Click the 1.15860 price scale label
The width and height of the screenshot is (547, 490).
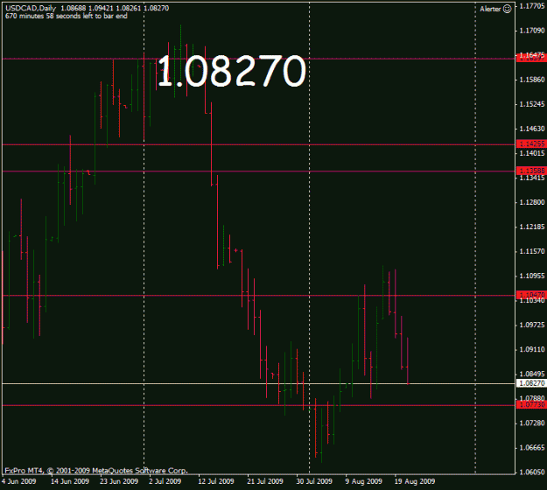click(x=532, y=80)
